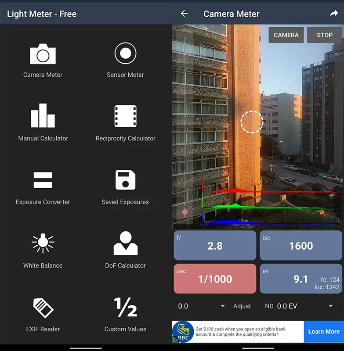The height and width of the screenshot is (351, 344).
Task: Click the ad choices triangle icon
Action: tap(175, 340)
